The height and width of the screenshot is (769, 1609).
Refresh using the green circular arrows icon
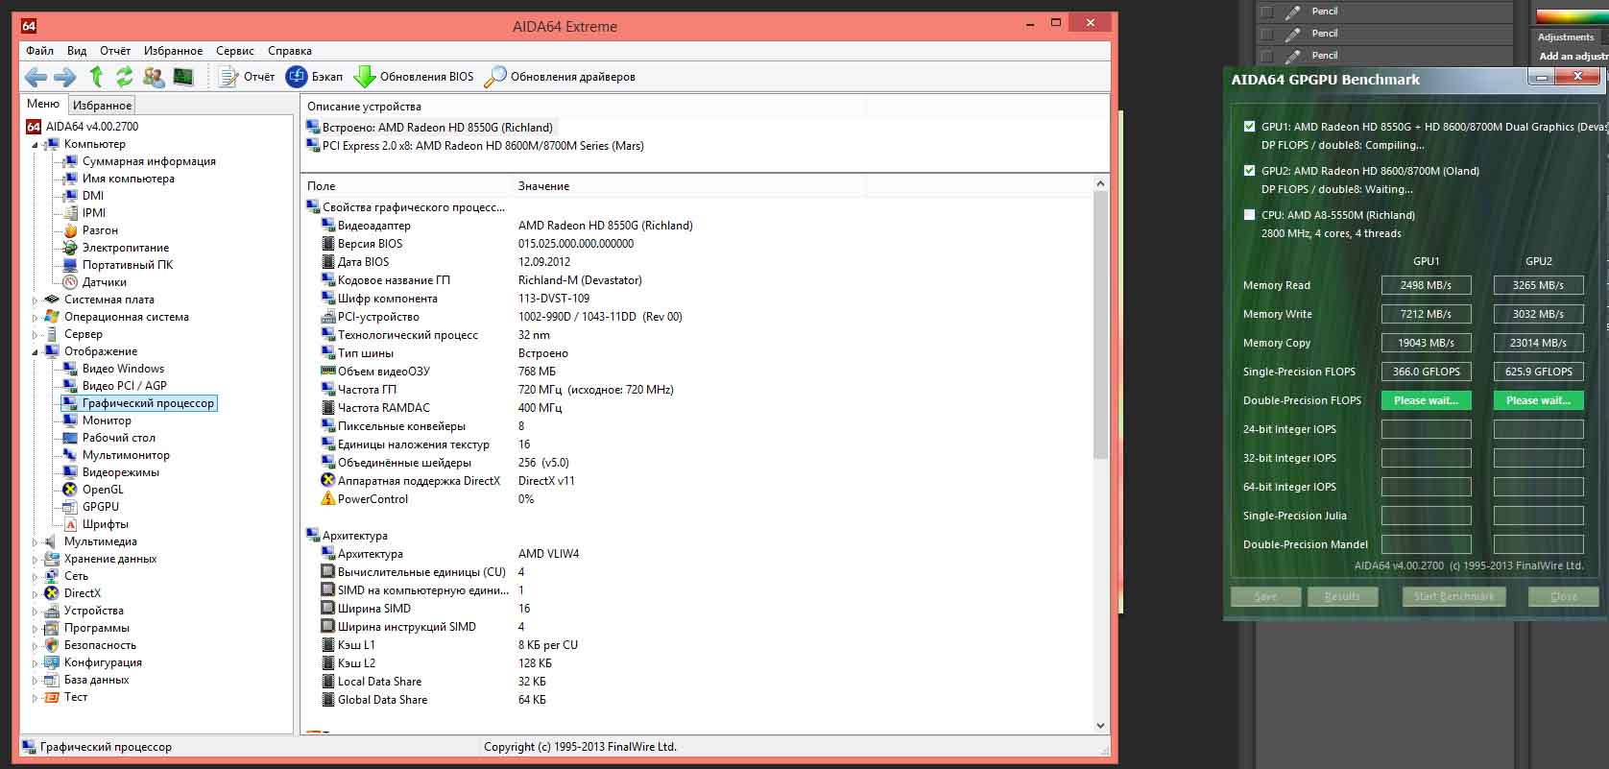[x=125, y=77]
